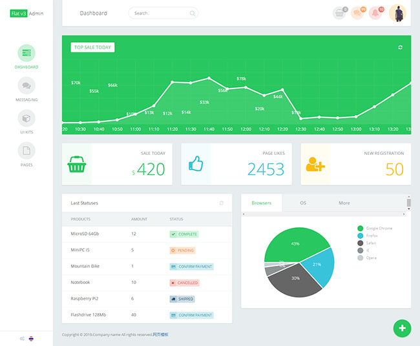Click the search magnifier icon
Screen dimensions: 420x346
tap(192, 14)
